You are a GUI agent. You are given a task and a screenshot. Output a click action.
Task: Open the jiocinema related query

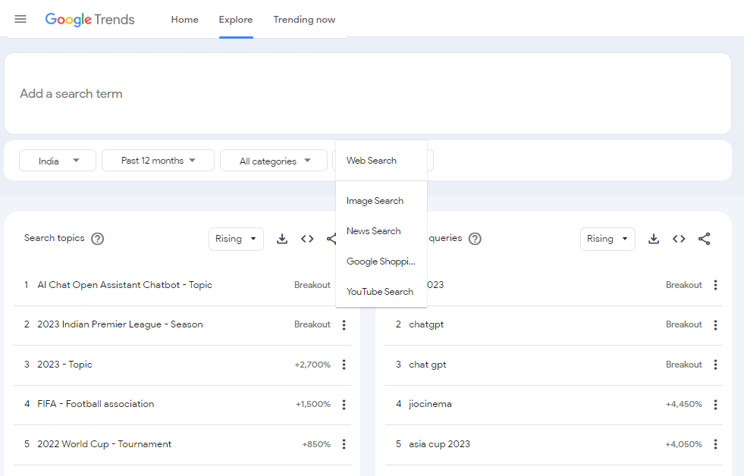coord(430,404)
